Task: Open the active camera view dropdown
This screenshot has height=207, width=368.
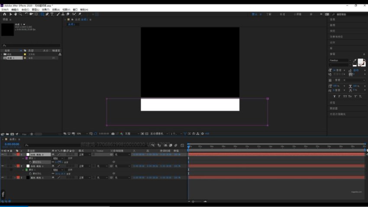Action: pyautogui.click(x=159, y=133)
